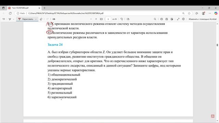Click the из 28 page count label
The width and height of the screenshot is (219, 123).
(115, 19)
